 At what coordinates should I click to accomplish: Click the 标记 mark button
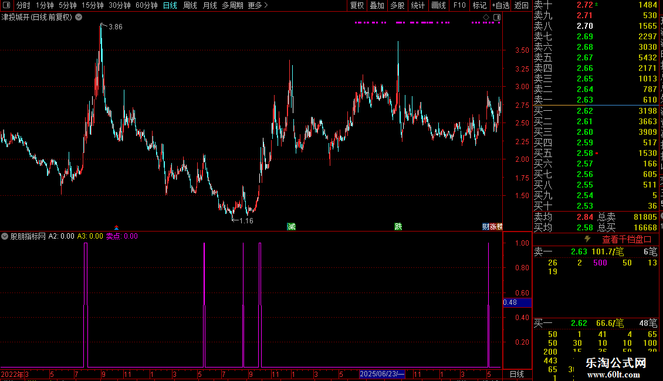tap(479, 5)
